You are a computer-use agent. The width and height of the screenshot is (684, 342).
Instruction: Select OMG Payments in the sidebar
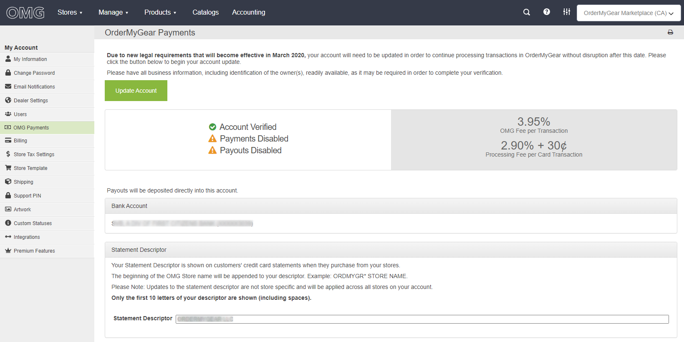coord(47,128)
